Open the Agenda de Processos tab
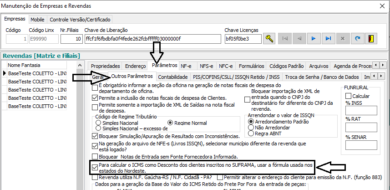 coord(352,66)
